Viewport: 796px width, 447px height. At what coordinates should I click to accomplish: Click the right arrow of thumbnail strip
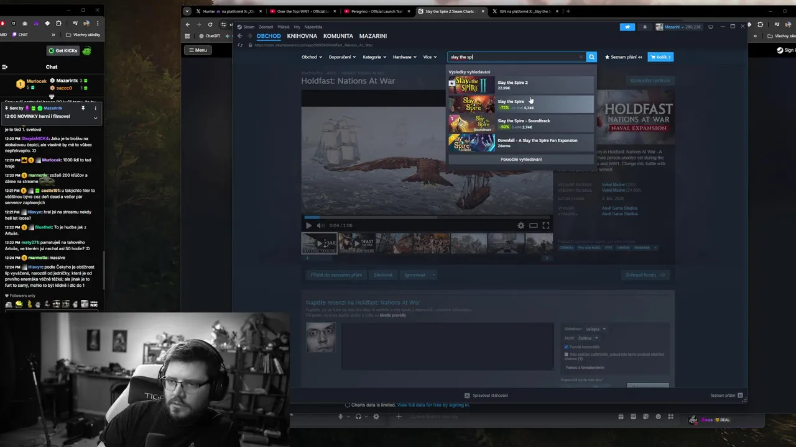pos(547,258)
